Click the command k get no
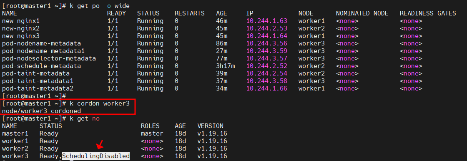 click(85, 118)
